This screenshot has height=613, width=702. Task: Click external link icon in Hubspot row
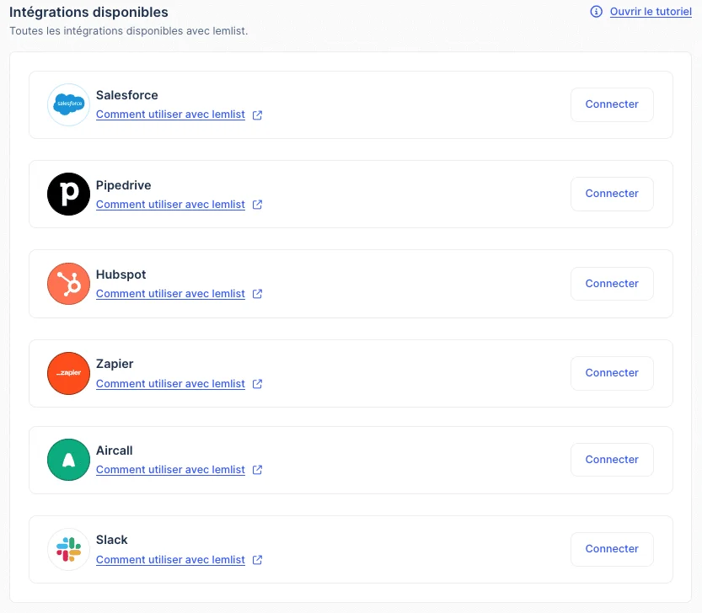[257, 294]
